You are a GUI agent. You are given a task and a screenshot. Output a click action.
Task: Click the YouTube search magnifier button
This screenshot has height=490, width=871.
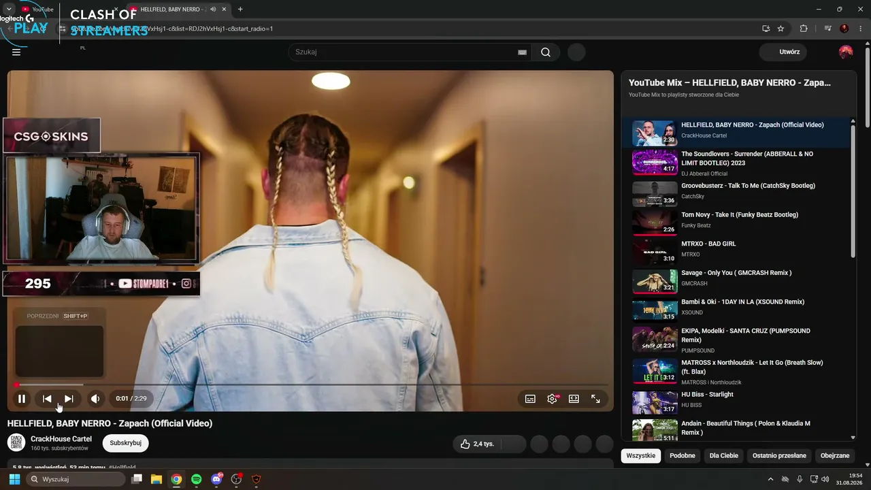[x=546, y=52]
